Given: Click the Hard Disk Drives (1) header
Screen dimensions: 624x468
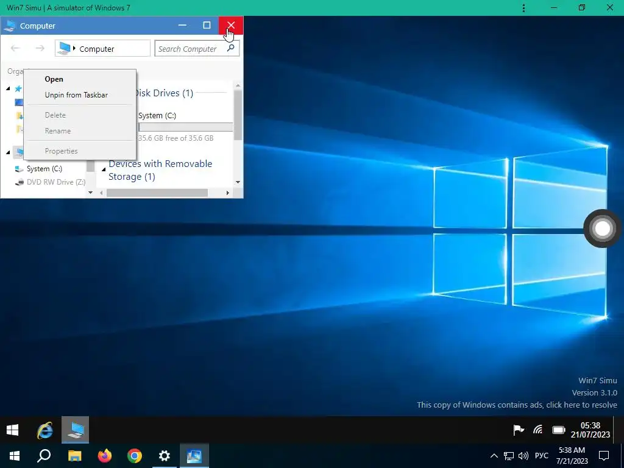Looking at the screenshot, I should (163, 93).
